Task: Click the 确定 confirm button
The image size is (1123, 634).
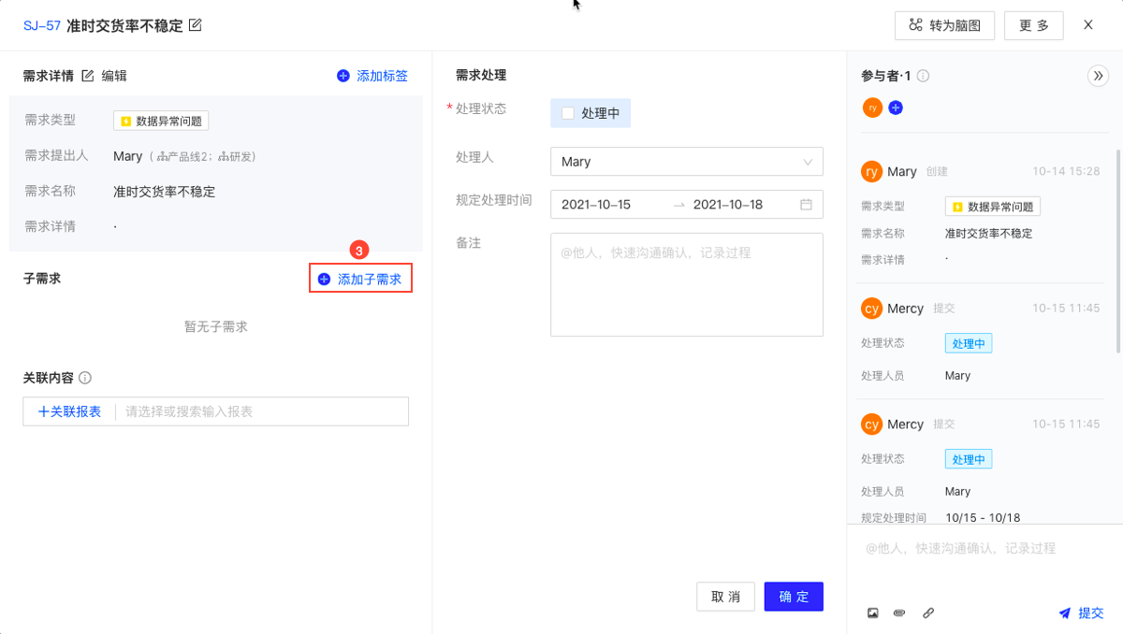Action: coord(794,597)
